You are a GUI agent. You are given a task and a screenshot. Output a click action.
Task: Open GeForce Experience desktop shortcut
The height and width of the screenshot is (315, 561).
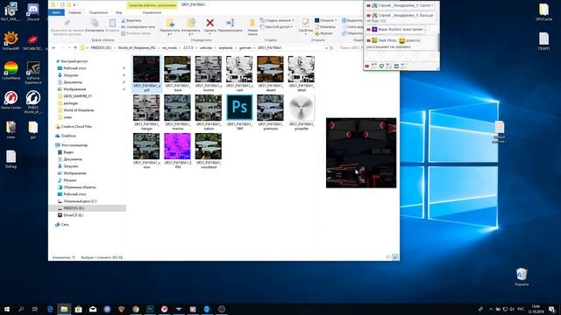tap(33, 73)
